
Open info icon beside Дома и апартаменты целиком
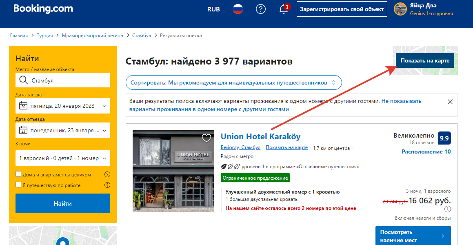click(107, 174)
